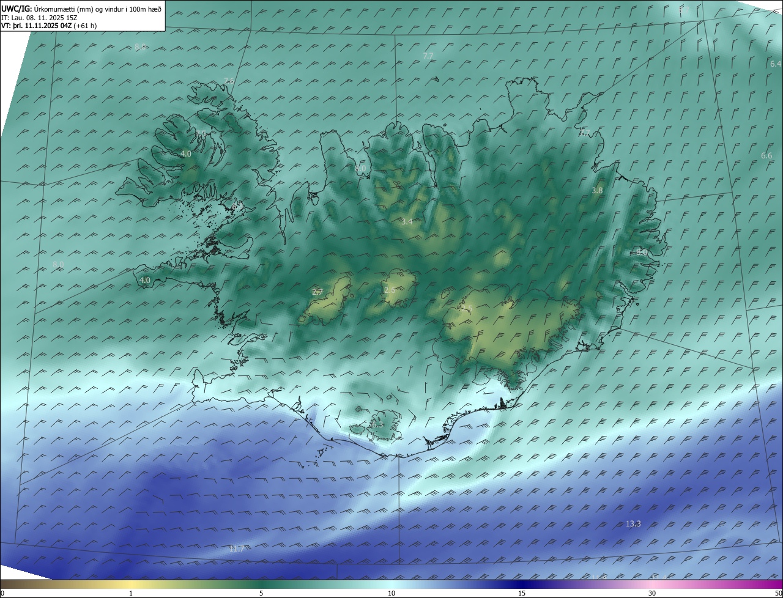Click the 11.7 value label

tap(236, 549)
